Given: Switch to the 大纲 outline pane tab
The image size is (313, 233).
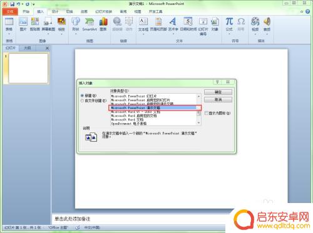Looking at the screenshot, I should point(28,48).
